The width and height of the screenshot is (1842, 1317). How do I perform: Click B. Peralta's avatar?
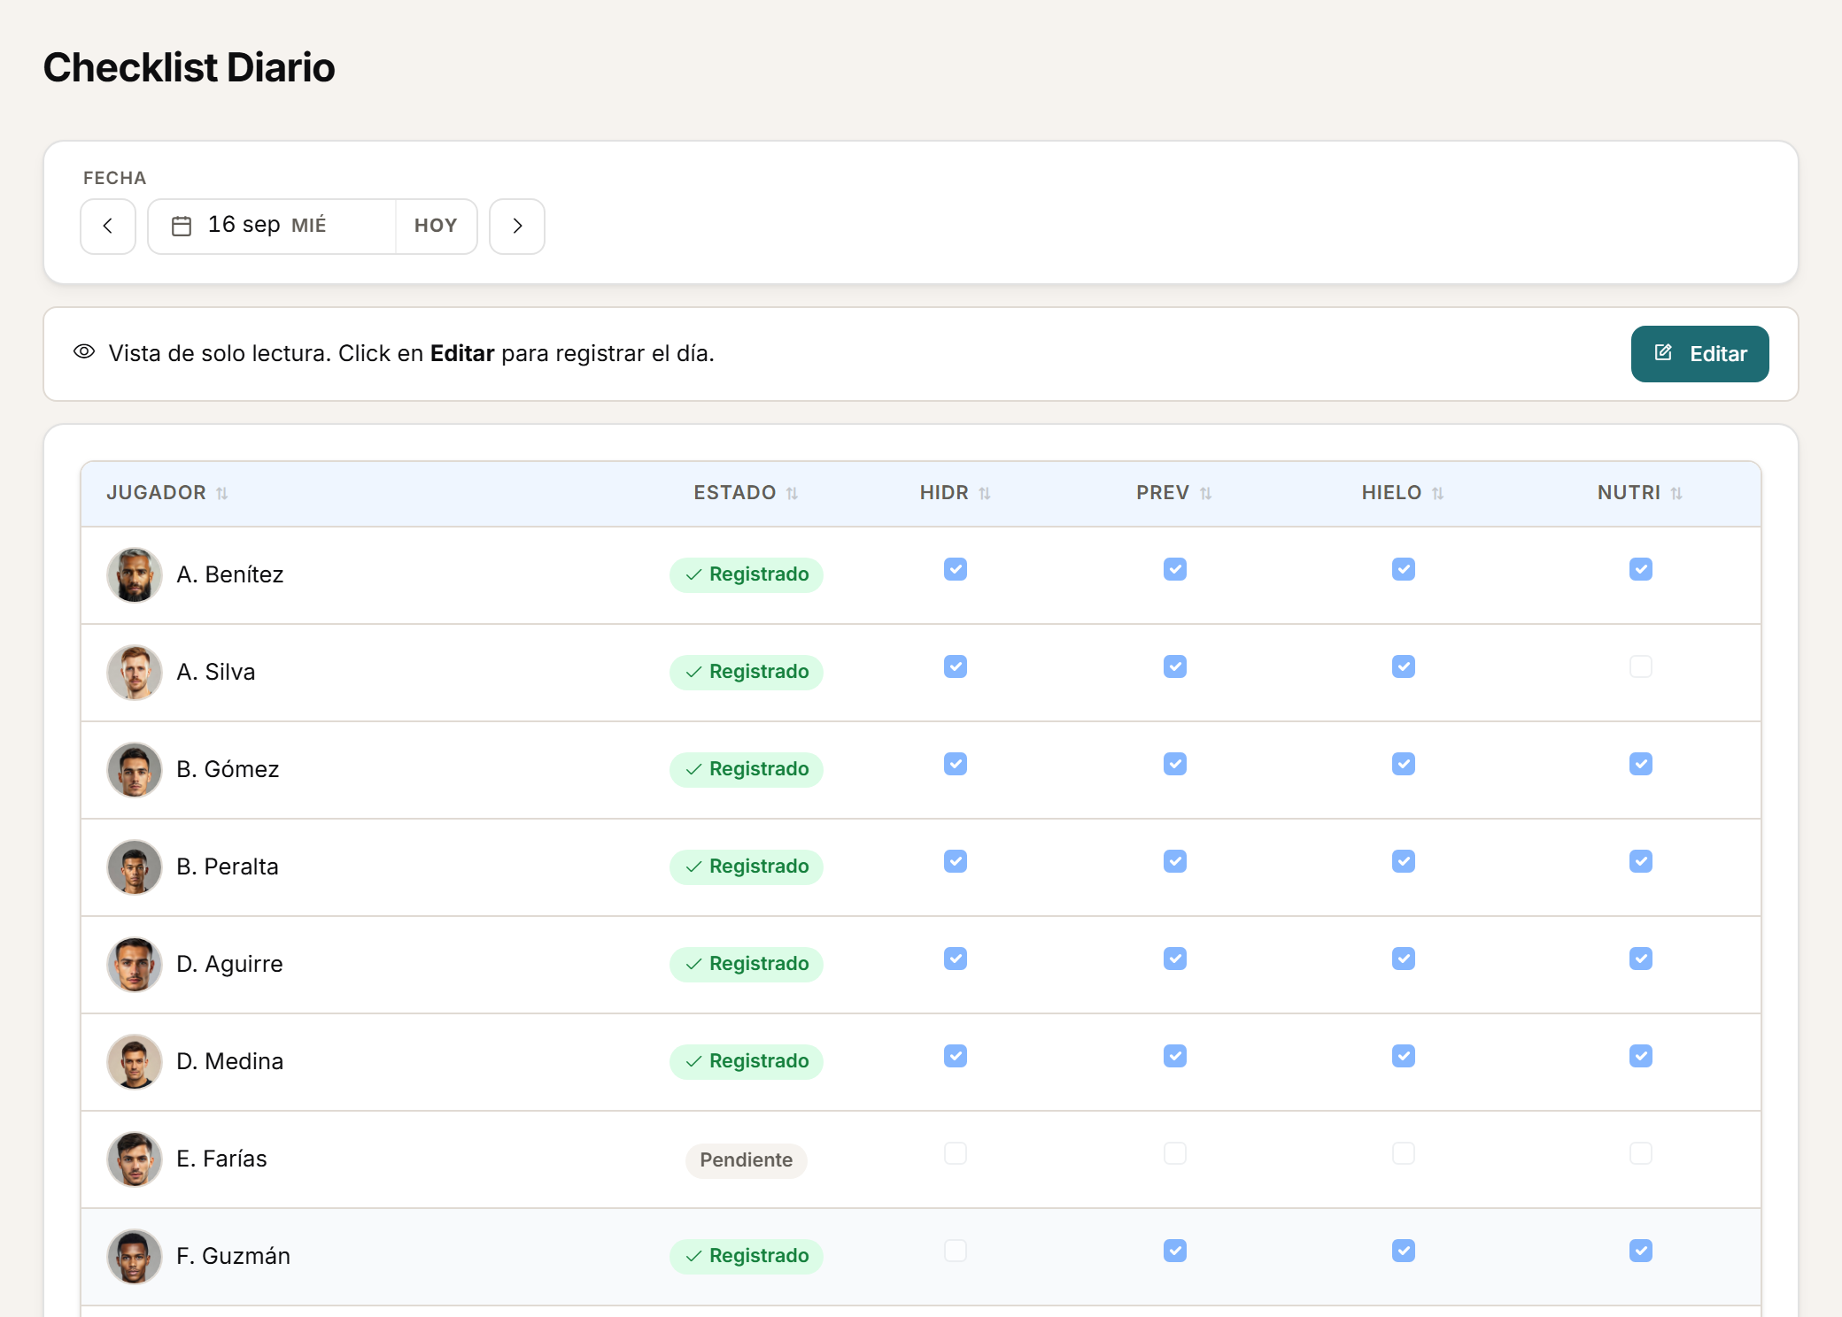(x=135, y=867)
